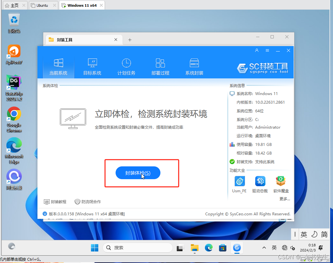This screenshot has height=263, width=333.
Task: Open File Explorer from the taskbar
Action: point(195,248)
